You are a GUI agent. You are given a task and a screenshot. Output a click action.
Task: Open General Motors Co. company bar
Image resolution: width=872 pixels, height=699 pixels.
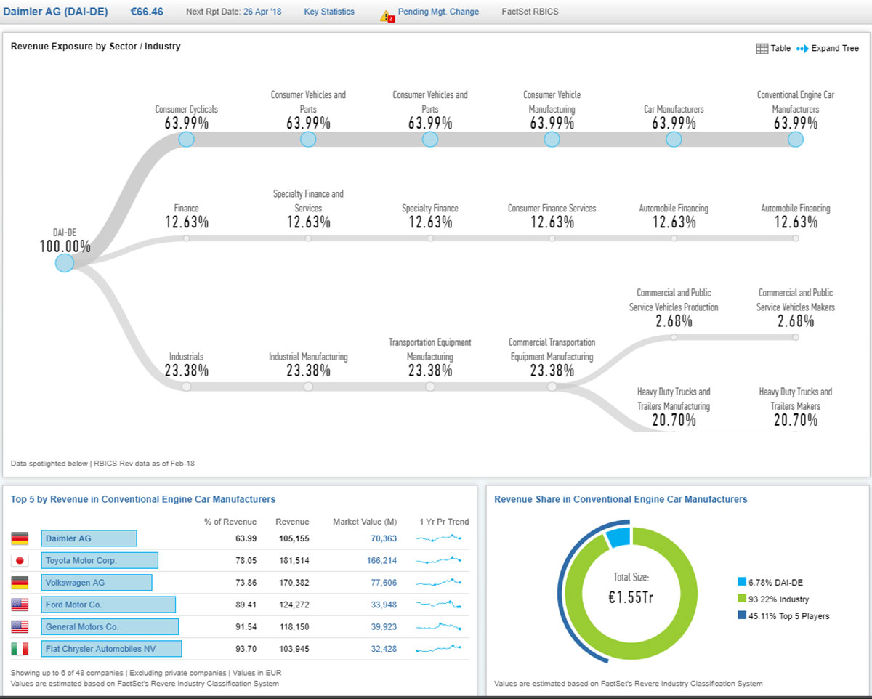[110, 626]
